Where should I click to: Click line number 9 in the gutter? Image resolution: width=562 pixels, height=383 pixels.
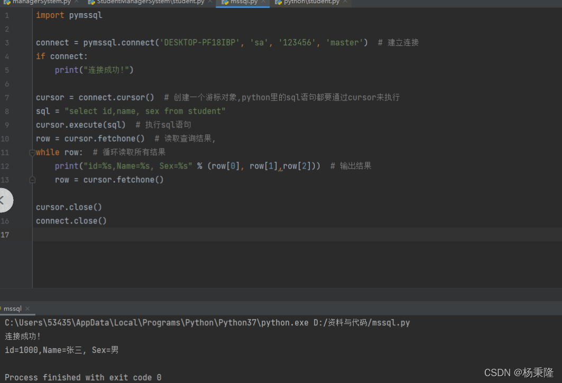click(x=6, y=125)
